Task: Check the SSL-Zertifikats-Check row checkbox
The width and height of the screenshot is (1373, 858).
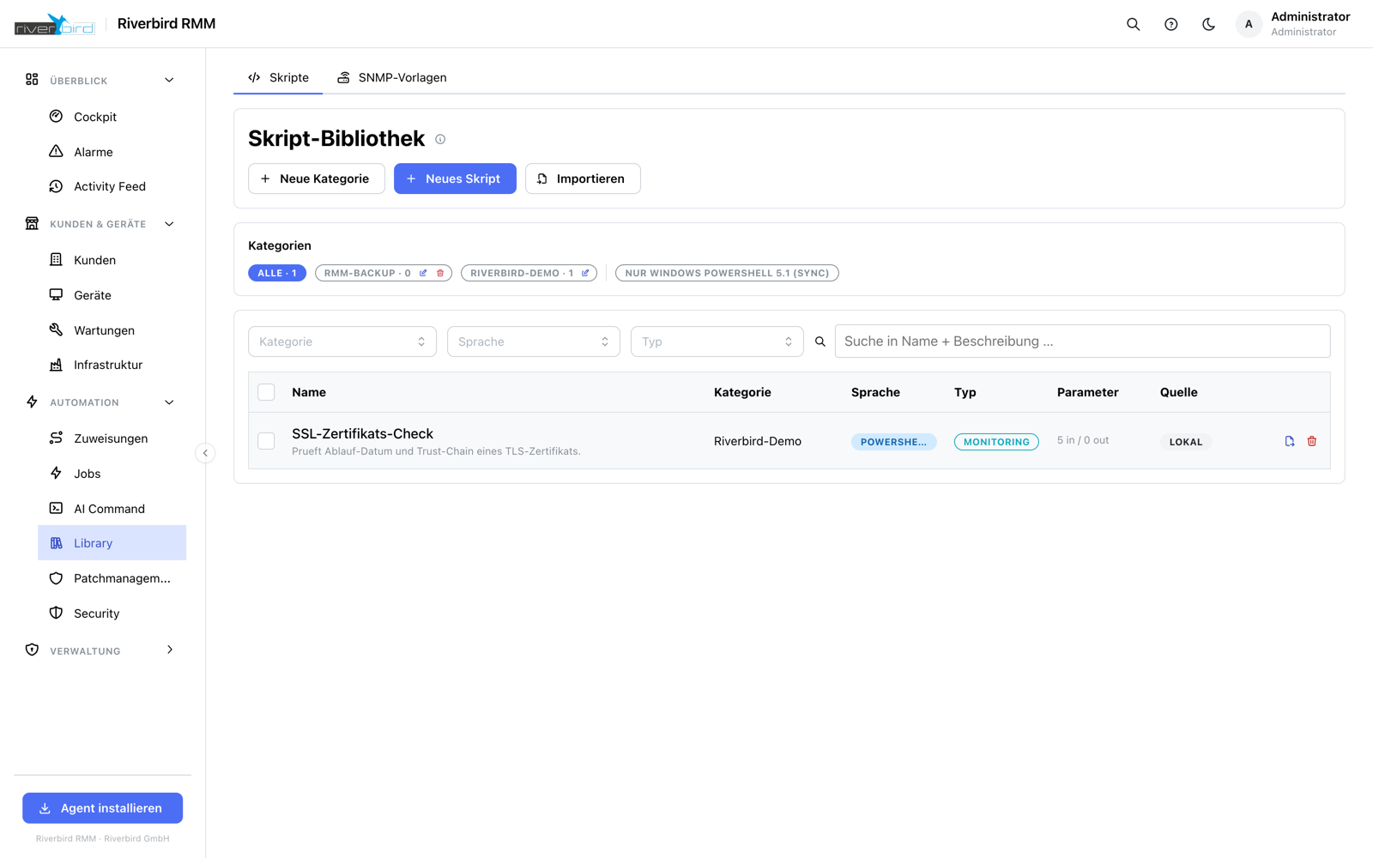Action: click(x=266, y=441)
